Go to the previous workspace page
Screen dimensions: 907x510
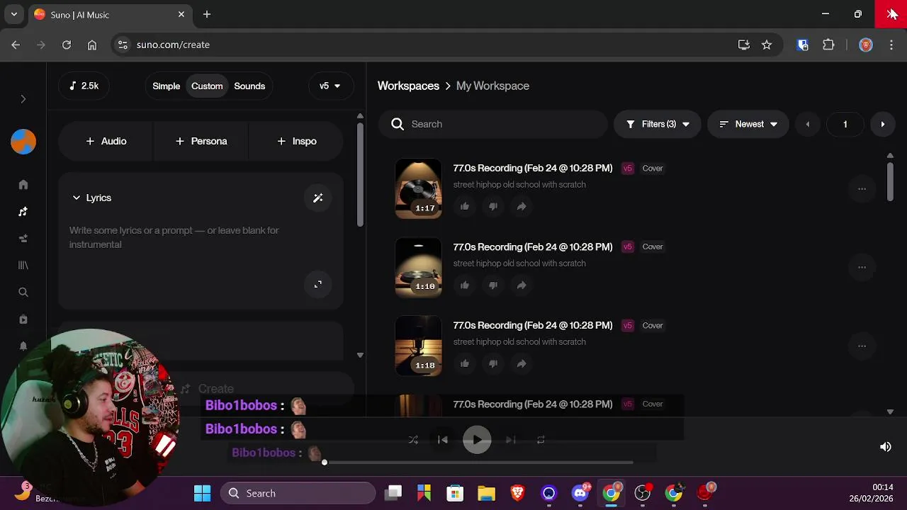click(x=807, y=124)
